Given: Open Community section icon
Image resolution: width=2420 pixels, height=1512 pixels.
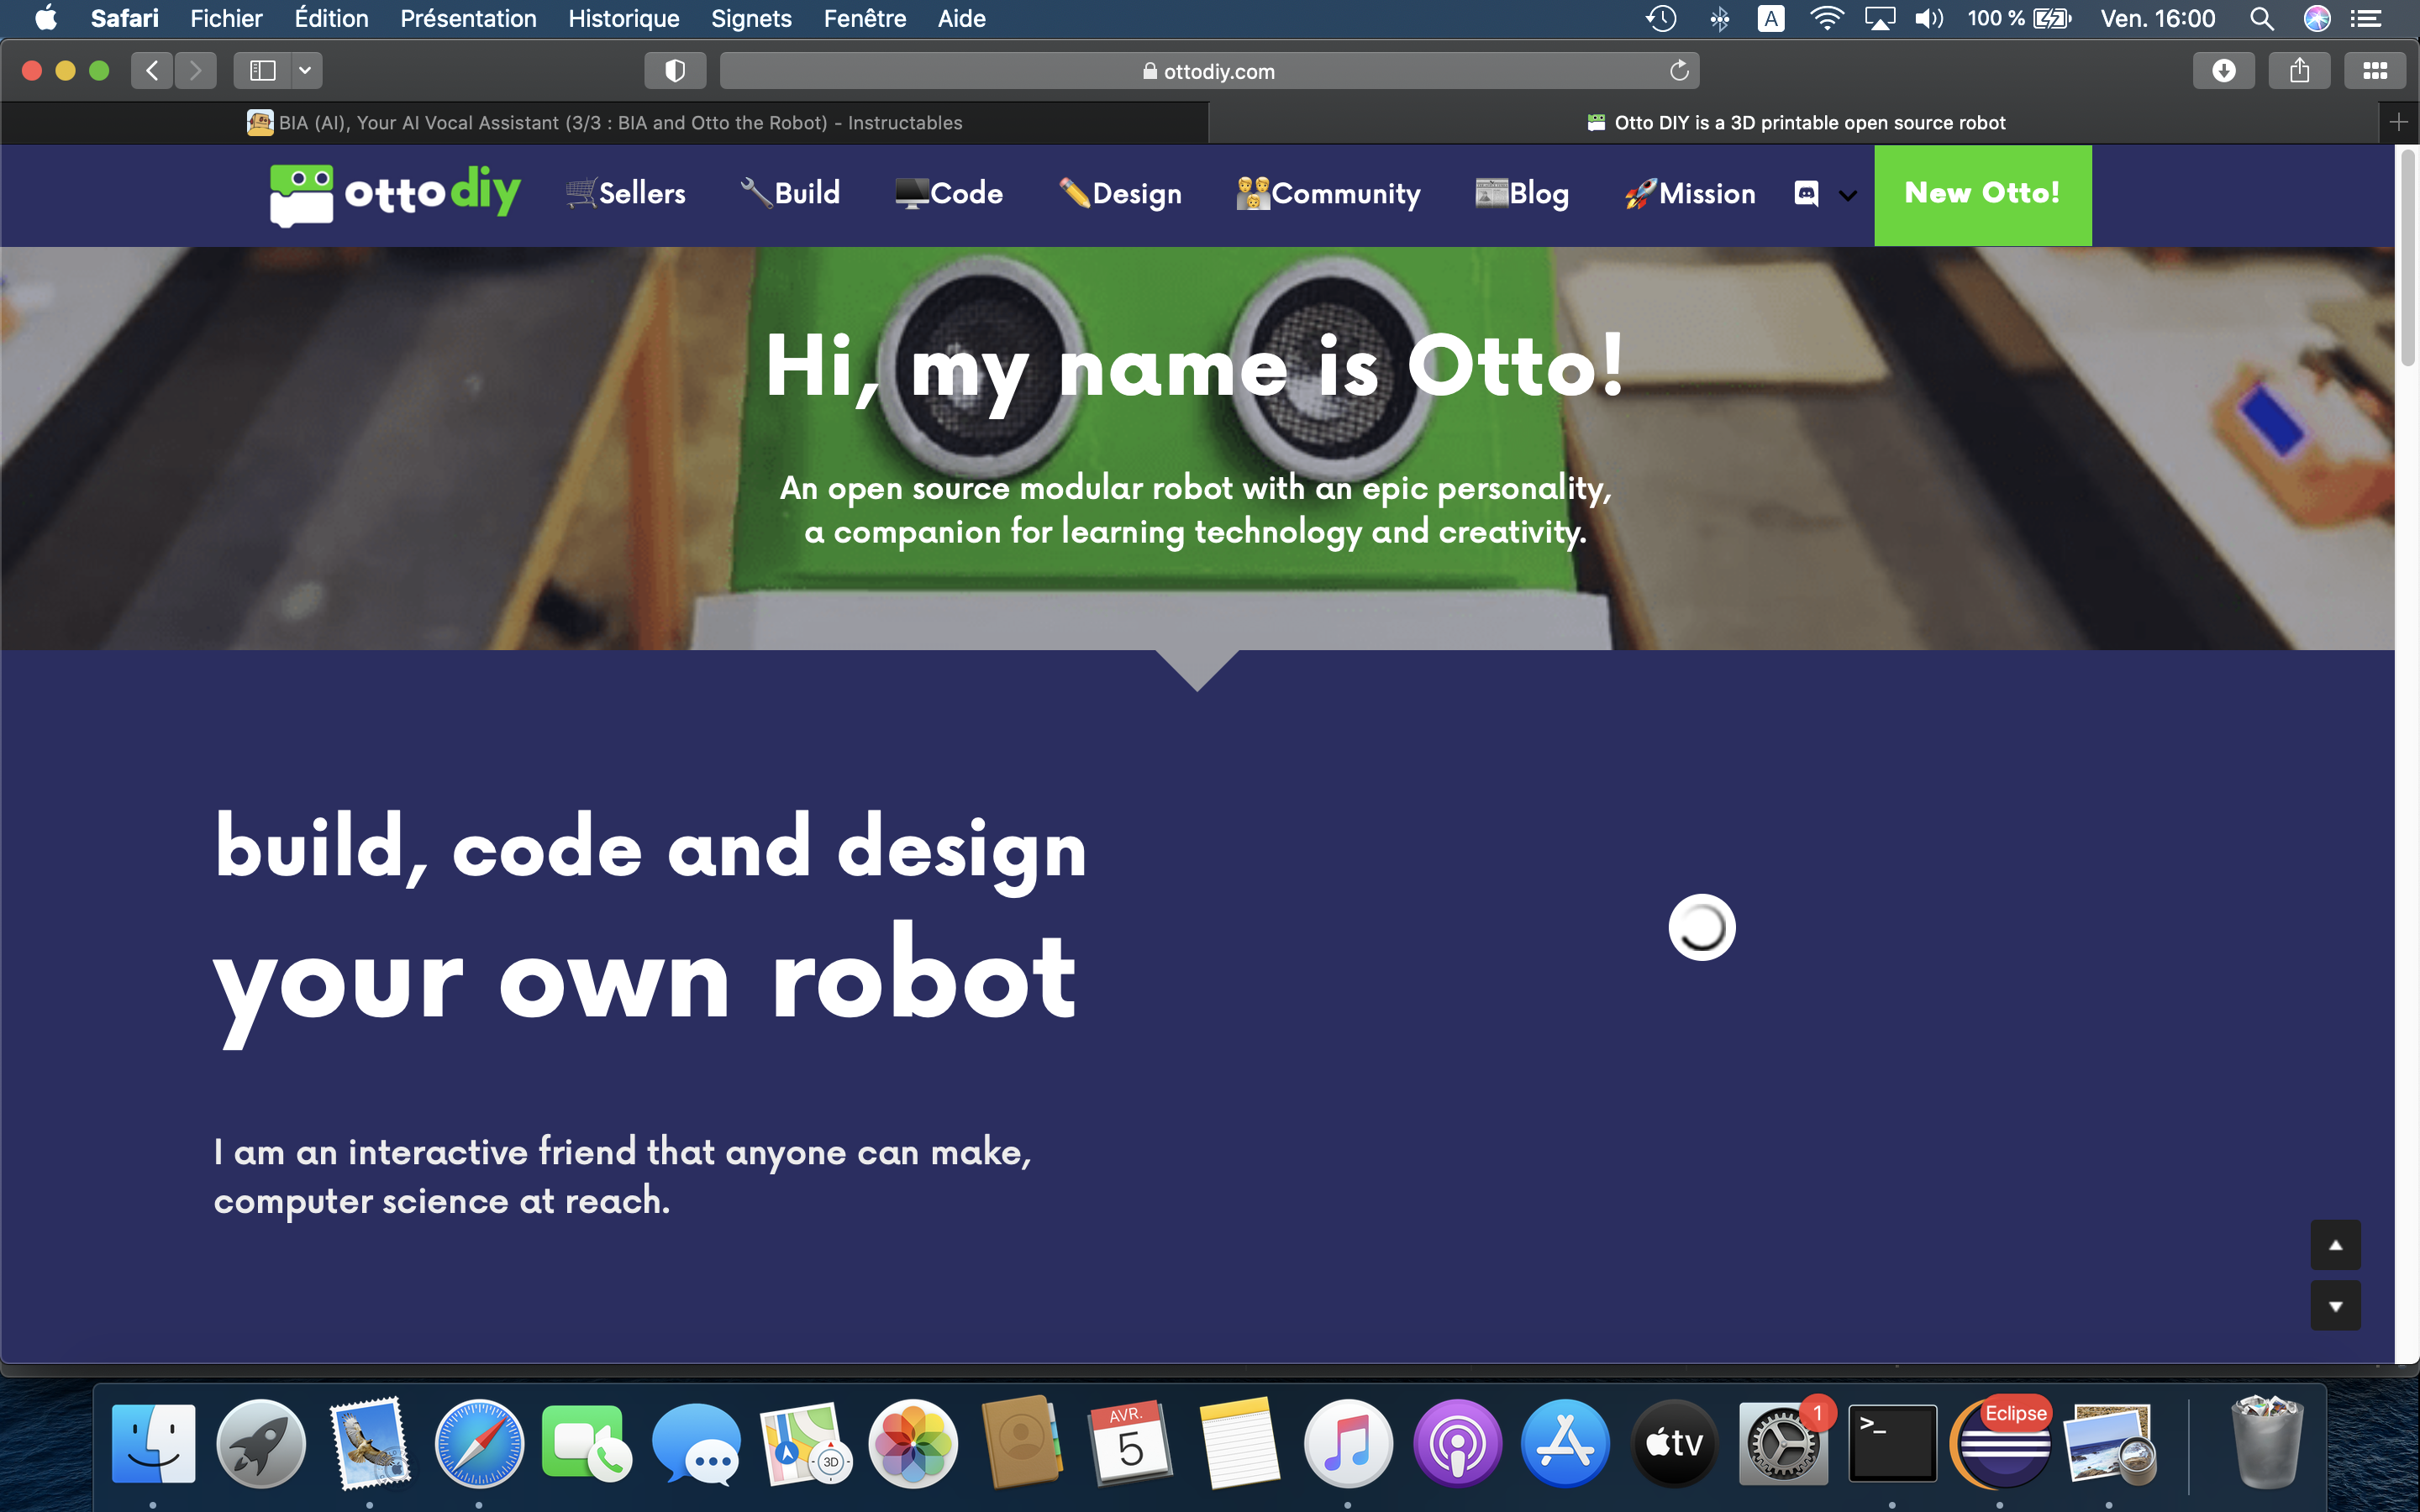Looking at the screenshot, I should [1251, 192].
